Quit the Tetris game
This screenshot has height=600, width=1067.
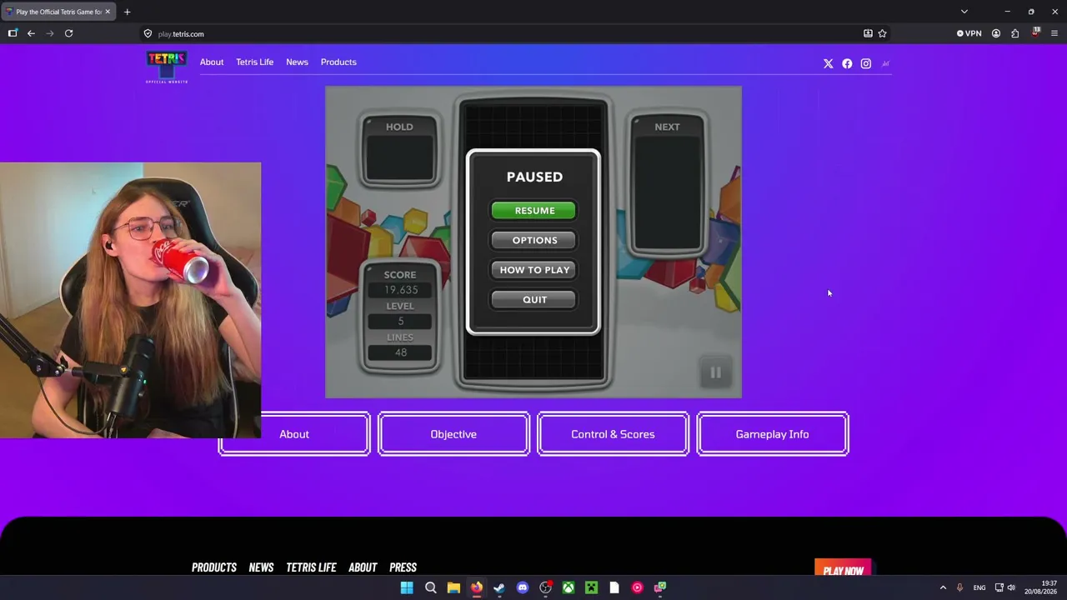tap(534, 299)
